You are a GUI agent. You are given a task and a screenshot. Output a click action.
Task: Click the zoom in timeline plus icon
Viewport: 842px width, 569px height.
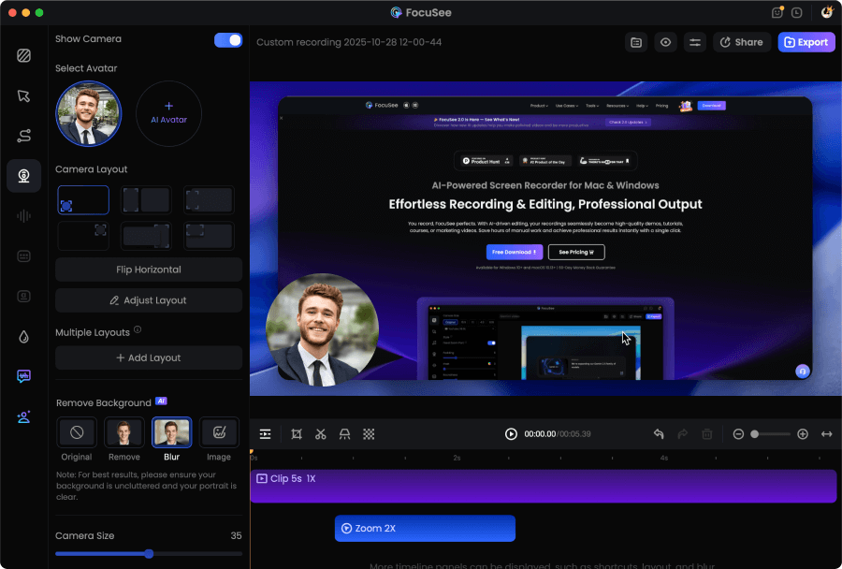tap(802, 434)
